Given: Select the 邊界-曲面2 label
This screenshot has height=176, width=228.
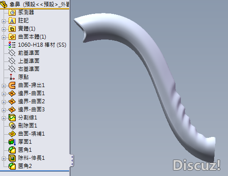Looking at the screenshot, I should point(31,101).
